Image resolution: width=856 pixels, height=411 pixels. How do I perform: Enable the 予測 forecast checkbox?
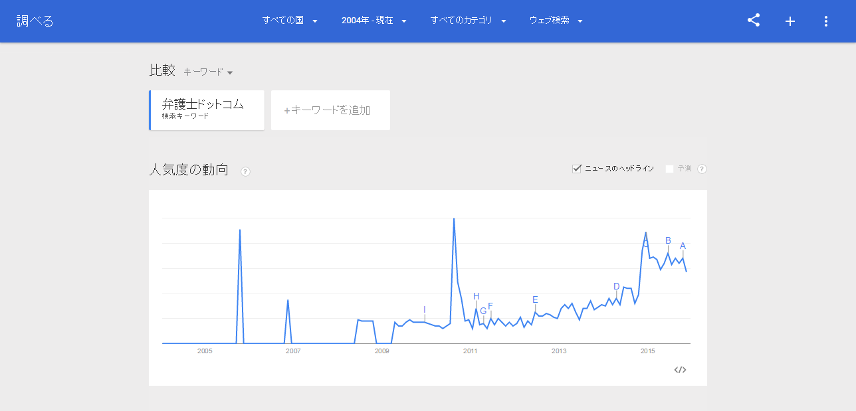(x=670, y=169)
